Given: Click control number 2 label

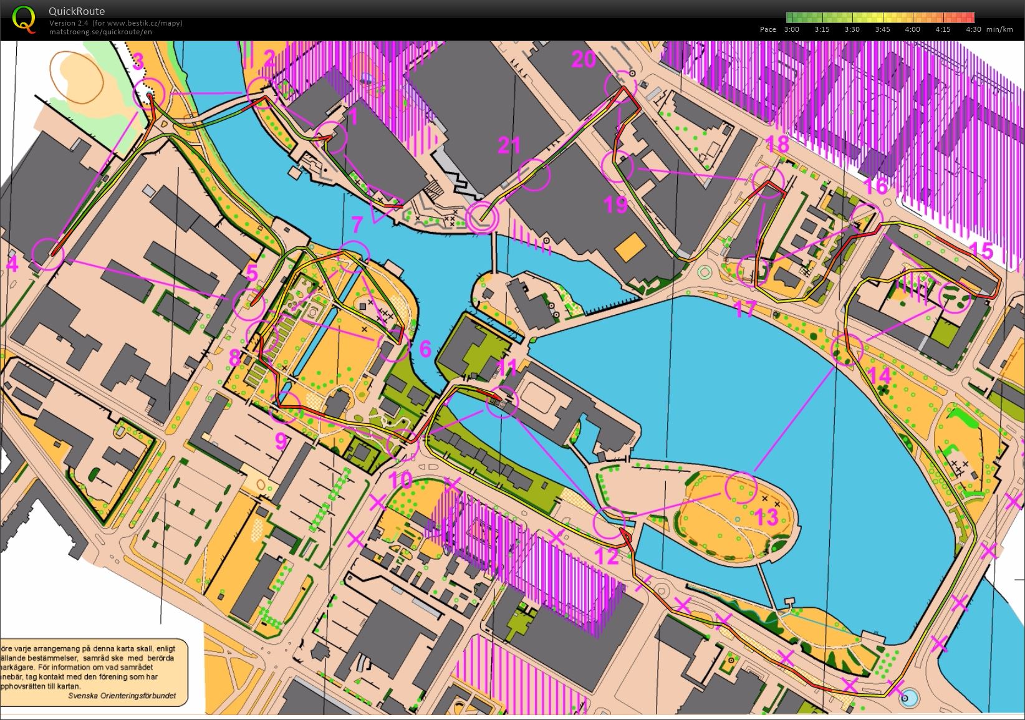Looking at the screenshot, I should point(269,59).
